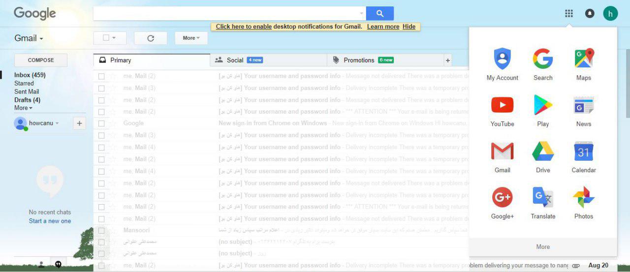Refresh the inbox
The image size is (630, 272).
point(151,38)
